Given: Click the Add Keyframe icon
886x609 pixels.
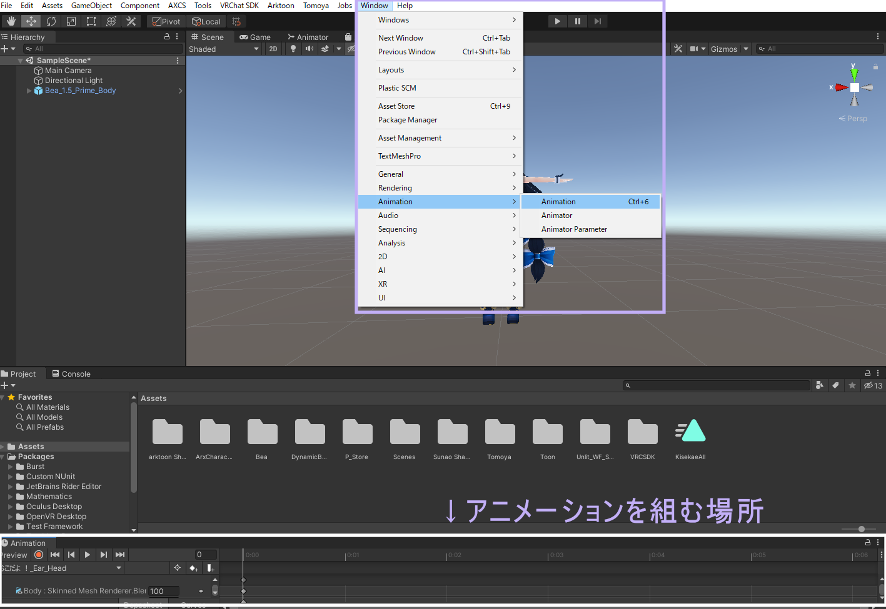Looking at the screenshot, I should click(x=194, y=568).
